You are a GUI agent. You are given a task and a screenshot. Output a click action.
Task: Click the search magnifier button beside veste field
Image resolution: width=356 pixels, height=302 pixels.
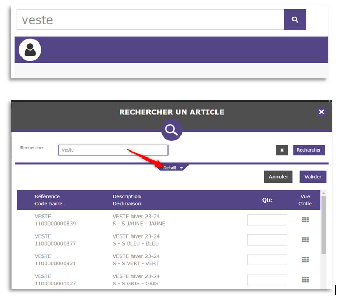click(x=295, y=19)
